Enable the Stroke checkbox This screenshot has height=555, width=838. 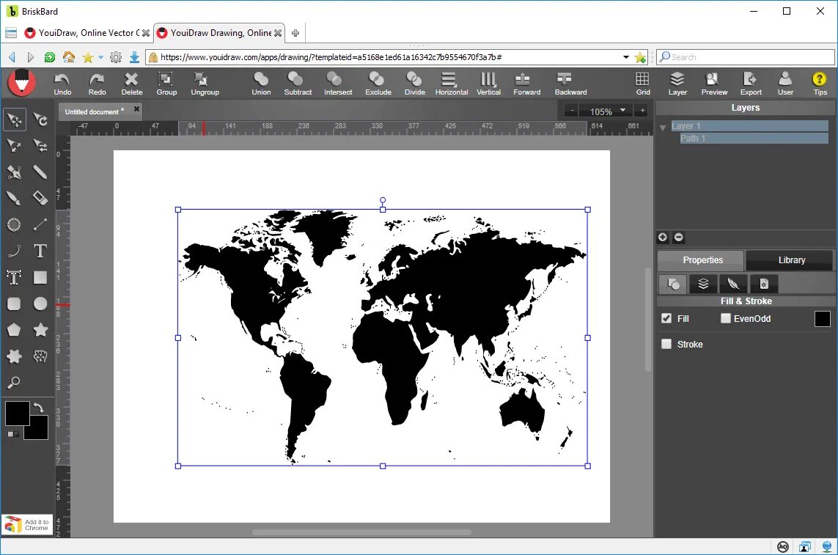pyautogui.click(x=666, y=344)
